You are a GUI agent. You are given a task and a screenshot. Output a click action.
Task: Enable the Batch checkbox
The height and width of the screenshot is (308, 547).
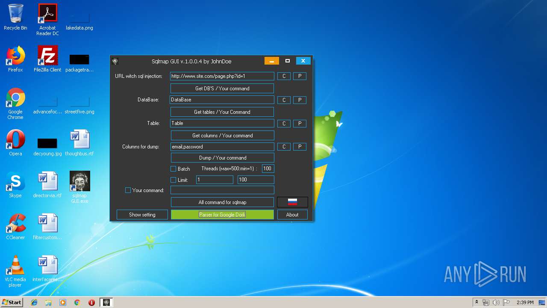(x=174, y=169)
